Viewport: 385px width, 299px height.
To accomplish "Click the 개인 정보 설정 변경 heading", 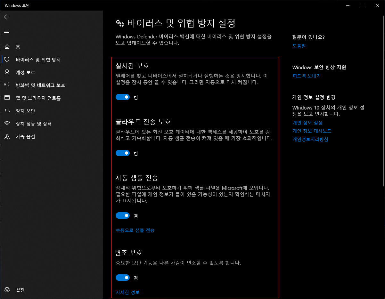I will click(x=314, y=97).
